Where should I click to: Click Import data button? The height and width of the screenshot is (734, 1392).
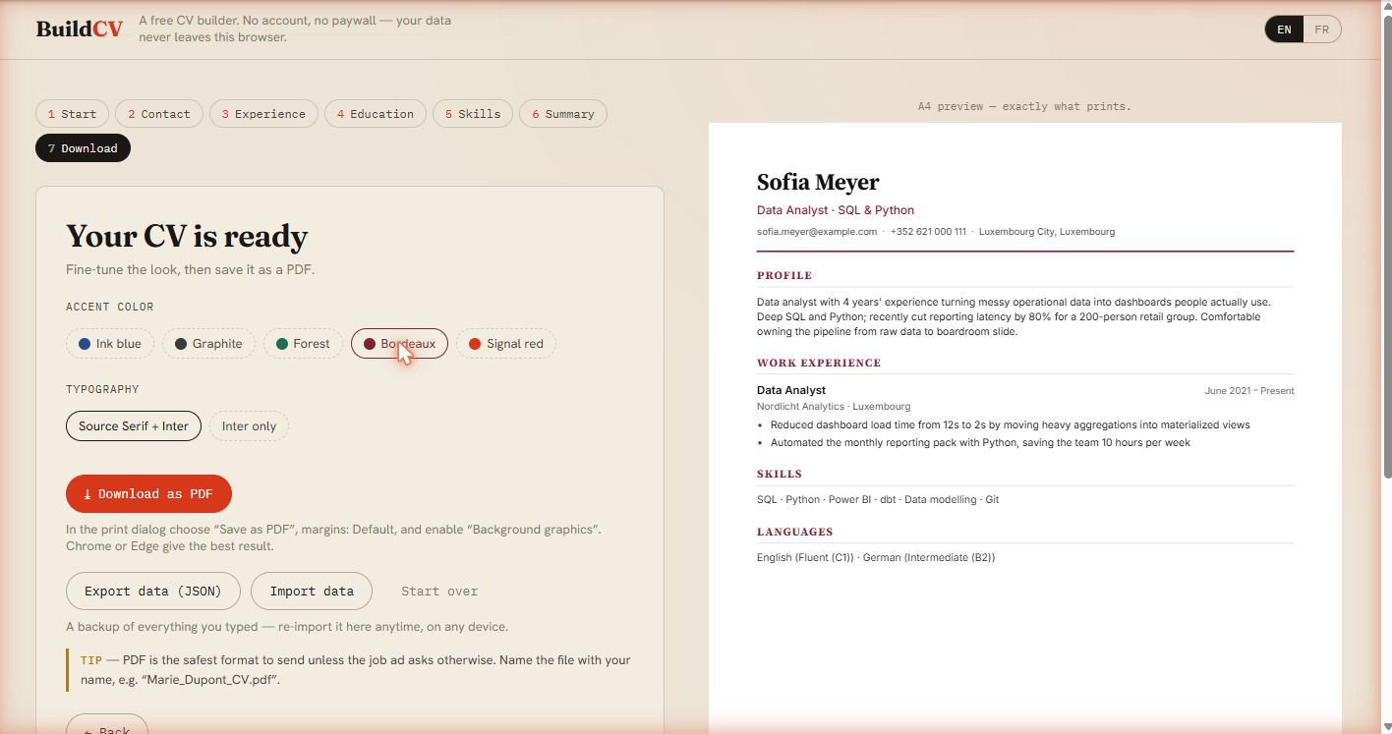tap(312, 592)
